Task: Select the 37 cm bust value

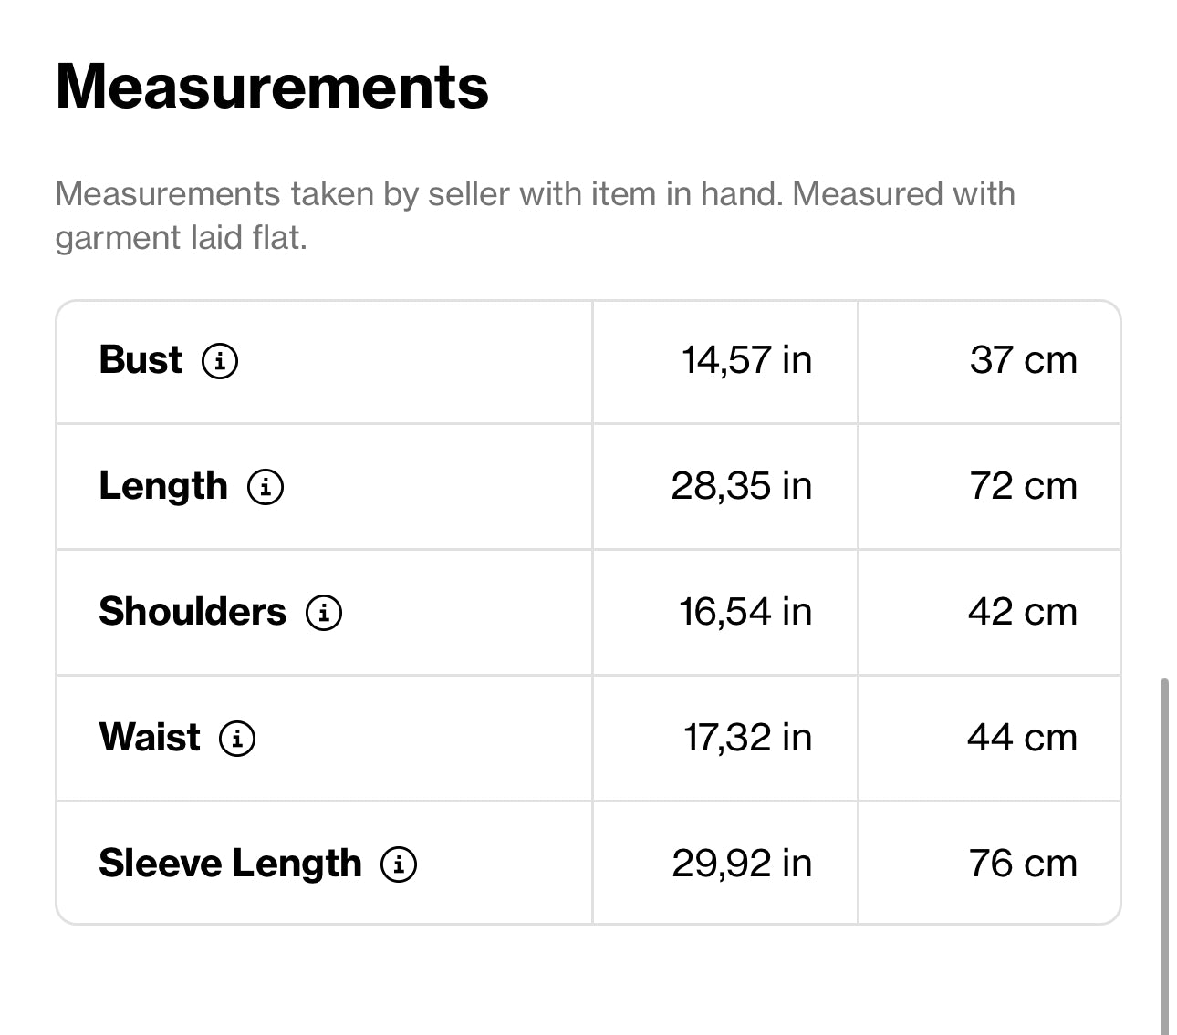Action: pos(1023,360)
